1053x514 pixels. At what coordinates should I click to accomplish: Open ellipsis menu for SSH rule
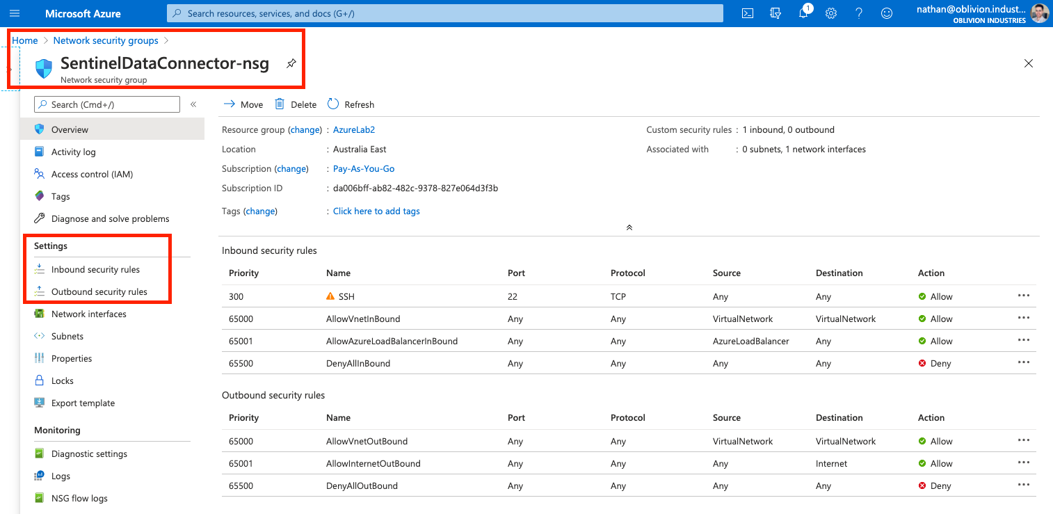coord(1023,296)
